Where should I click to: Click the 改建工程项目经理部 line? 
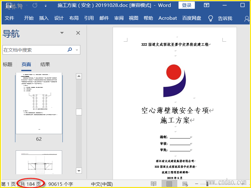click(x=175, y=172)
